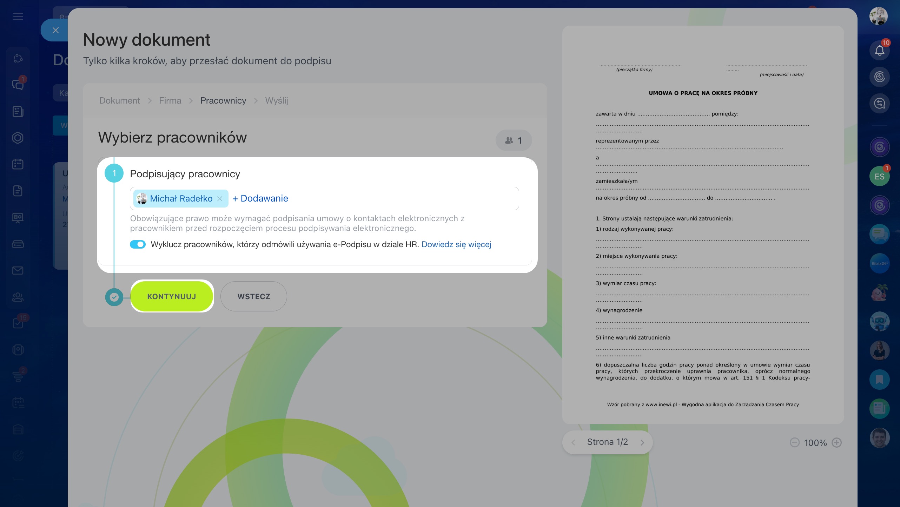Go to the Dokument step
Screen dimensions: 900x507
(x=119, y=101)
